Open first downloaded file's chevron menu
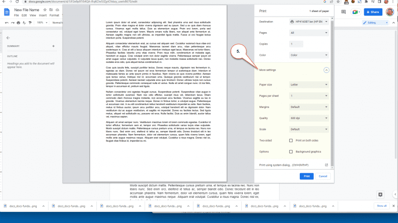Screen dimensions: 398x223 click(x=43, y=206)
